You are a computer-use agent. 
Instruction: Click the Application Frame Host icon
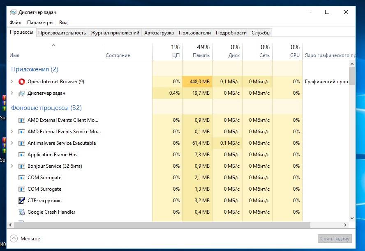(22, 155)
